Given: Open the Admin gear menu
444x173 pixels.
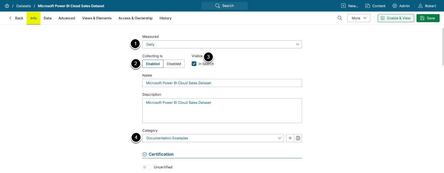Looking at the screenshot, I should tap(401, 6).
